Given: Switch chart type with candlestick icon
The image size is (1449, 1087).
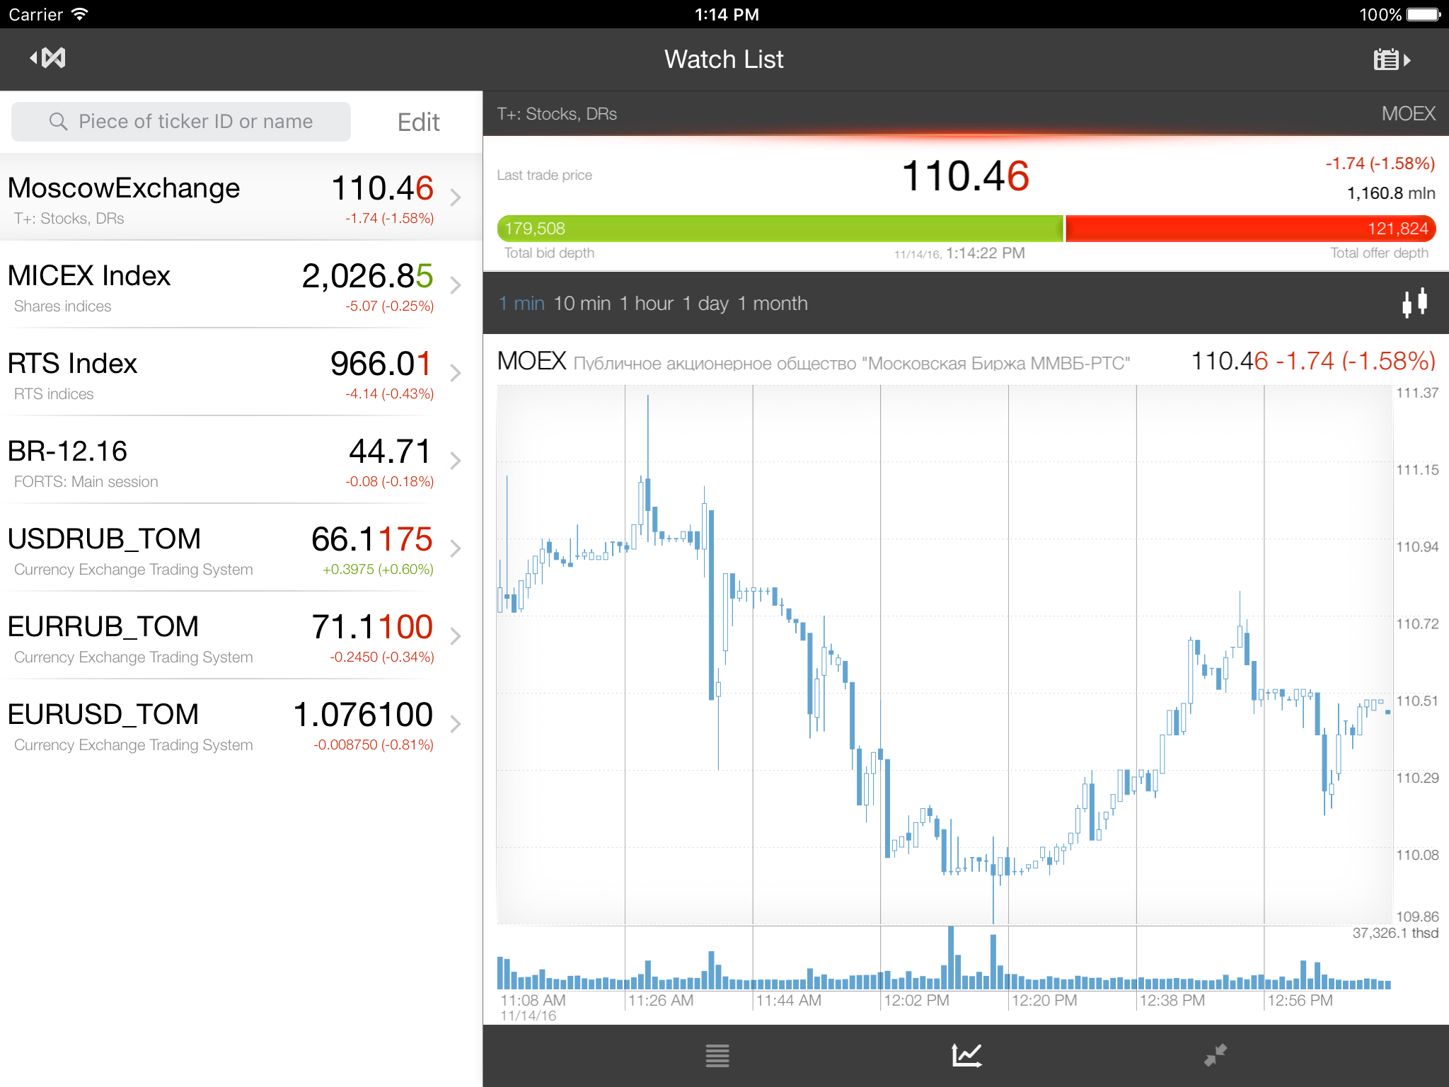Looking at the screenshot, I should click(1414, 303).
